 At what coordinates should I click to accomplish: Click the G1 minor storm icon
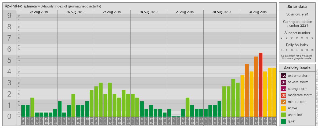[x=283, y=102]
